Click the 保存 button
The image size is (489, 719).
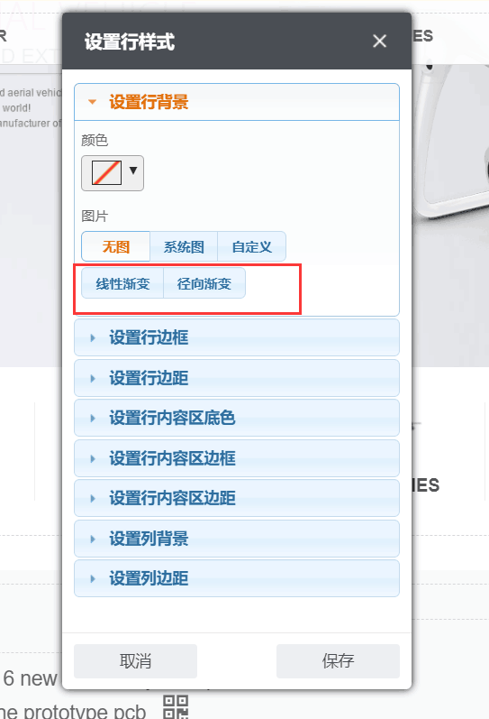[338, 660]
